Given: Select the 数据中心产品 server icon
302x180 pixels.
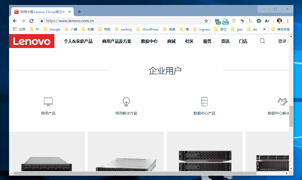Looking at the screenshot, I should (x=205, y=102).
